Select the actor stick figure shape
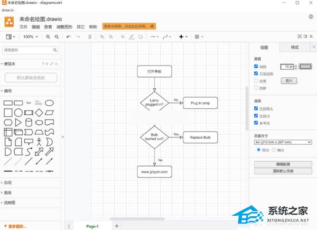 38,142
